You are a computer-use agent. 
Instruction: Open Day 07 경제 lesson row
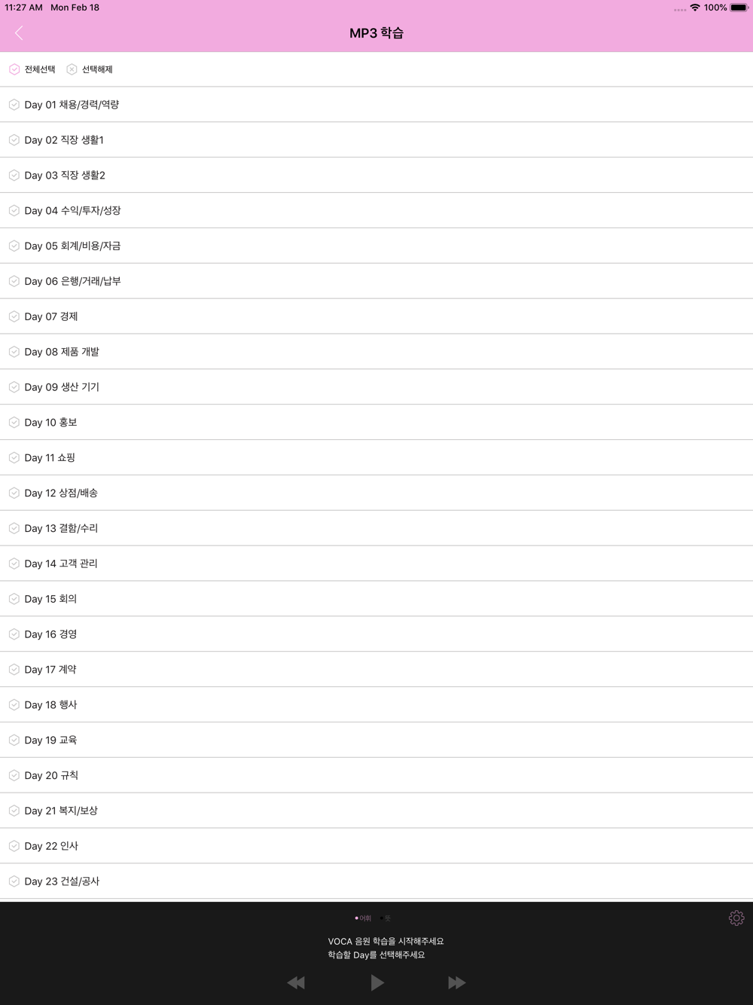click(376, 316)
